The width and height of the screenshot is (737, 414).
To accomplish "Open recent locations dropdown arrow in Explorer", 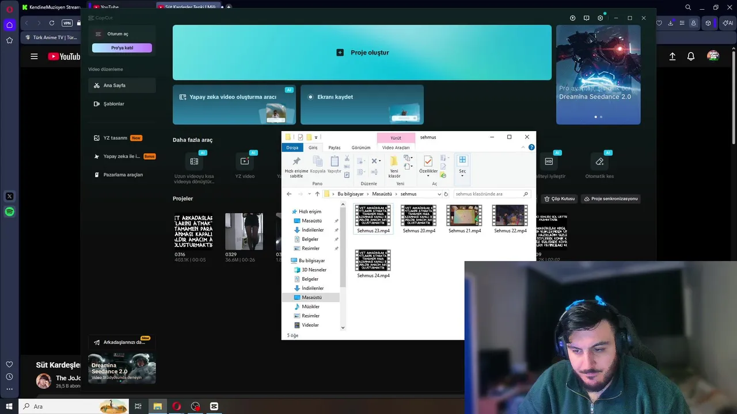I will (x=309, y=194).
